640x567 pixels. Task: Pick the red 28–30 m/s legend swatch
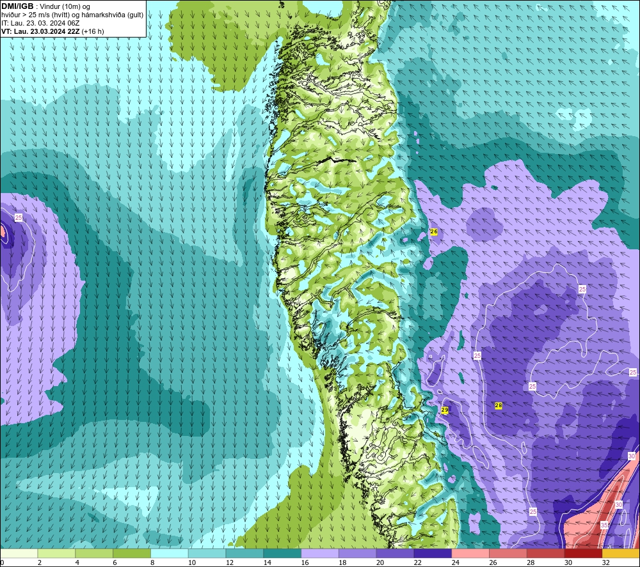(x=546, y=553)
